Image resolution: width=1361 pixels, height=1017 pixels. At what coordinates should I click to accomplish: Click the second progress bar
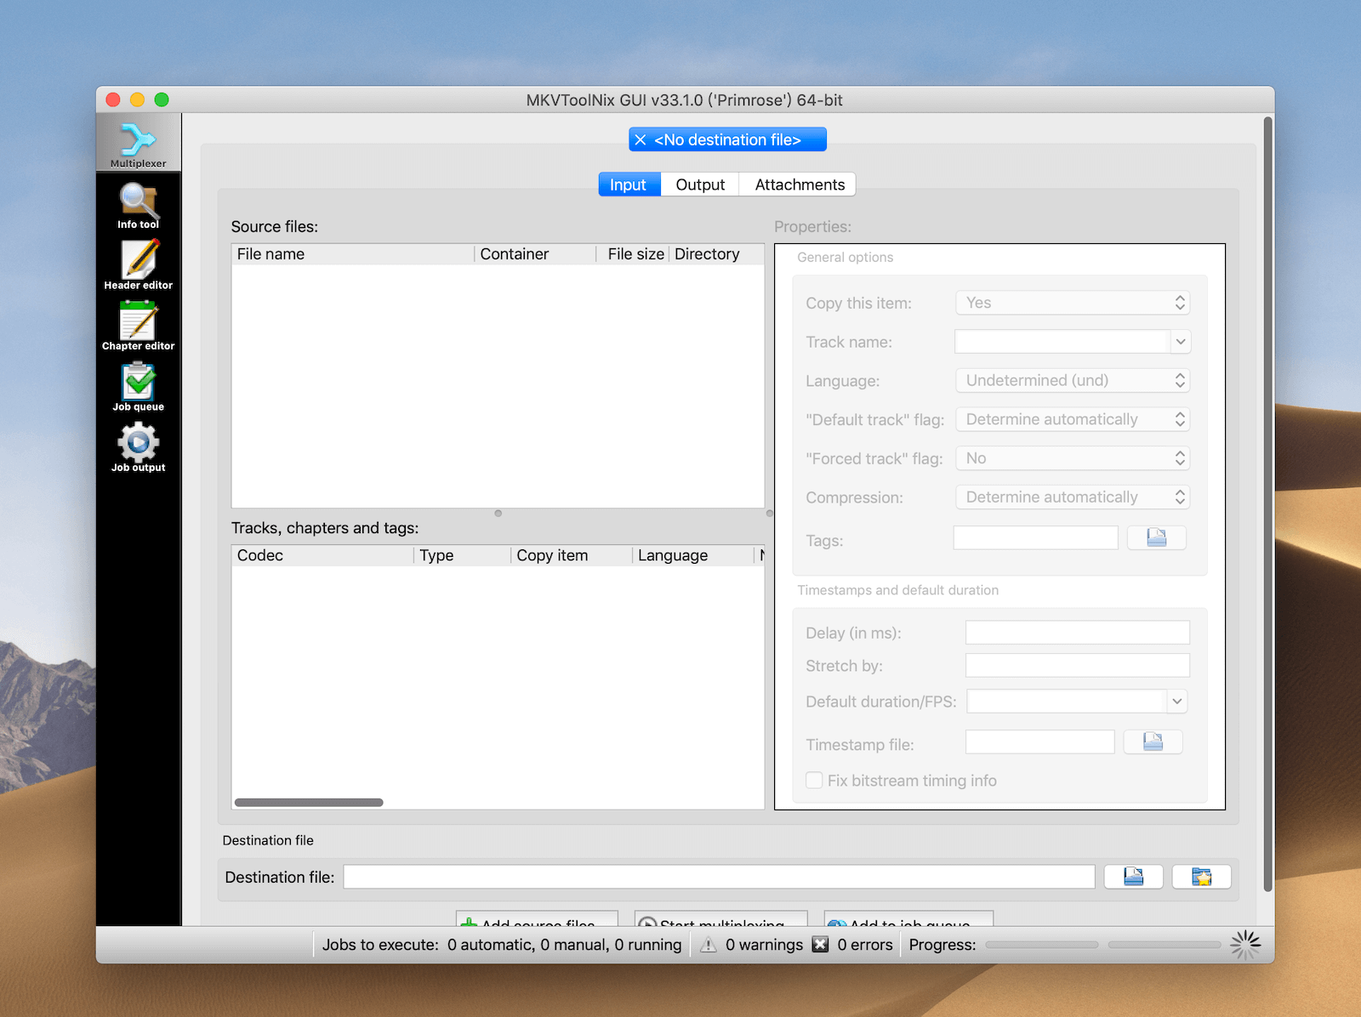tap(1165, 945)
